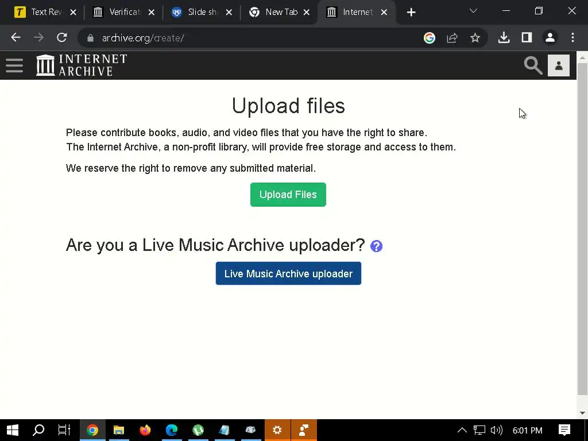
Task: Click the browser forward arrow
Action: 38,37
